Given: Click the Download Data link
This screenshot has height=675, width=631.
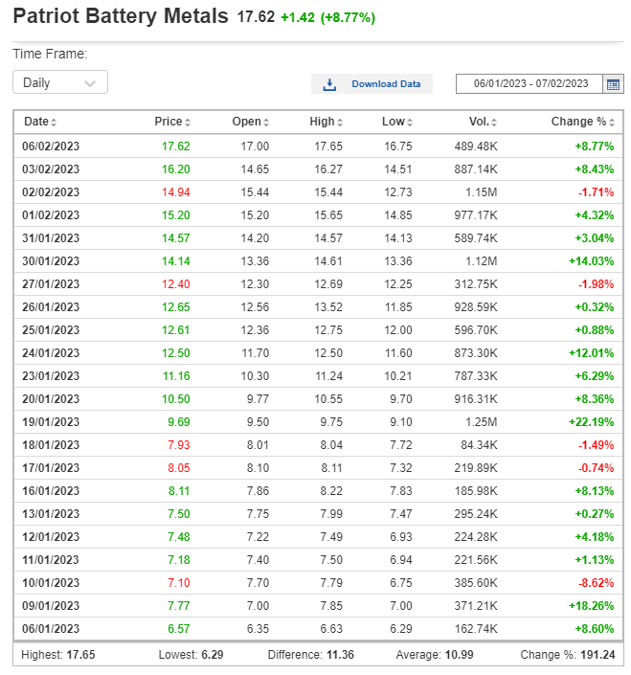Looking at the screenshot, I should tap(386, 84).
